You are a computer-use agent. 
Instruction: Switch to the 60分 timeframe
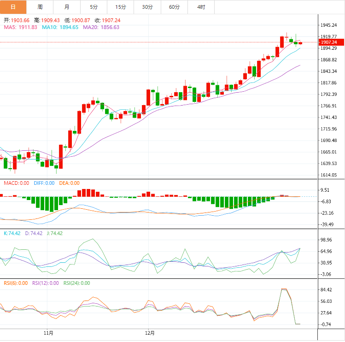pyautogui.click(x=175, y=7)
